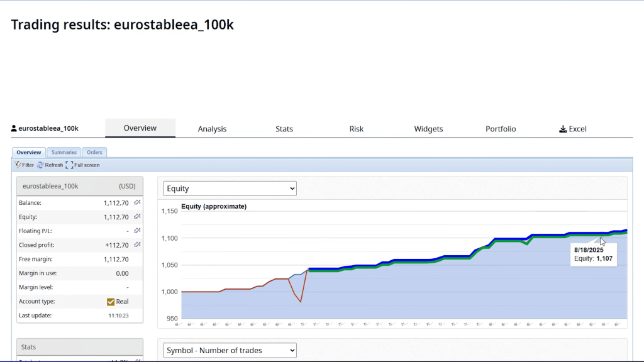644x362 pixels.
Task: Click chart icon next to Equity value
Action: pos(137,217)
